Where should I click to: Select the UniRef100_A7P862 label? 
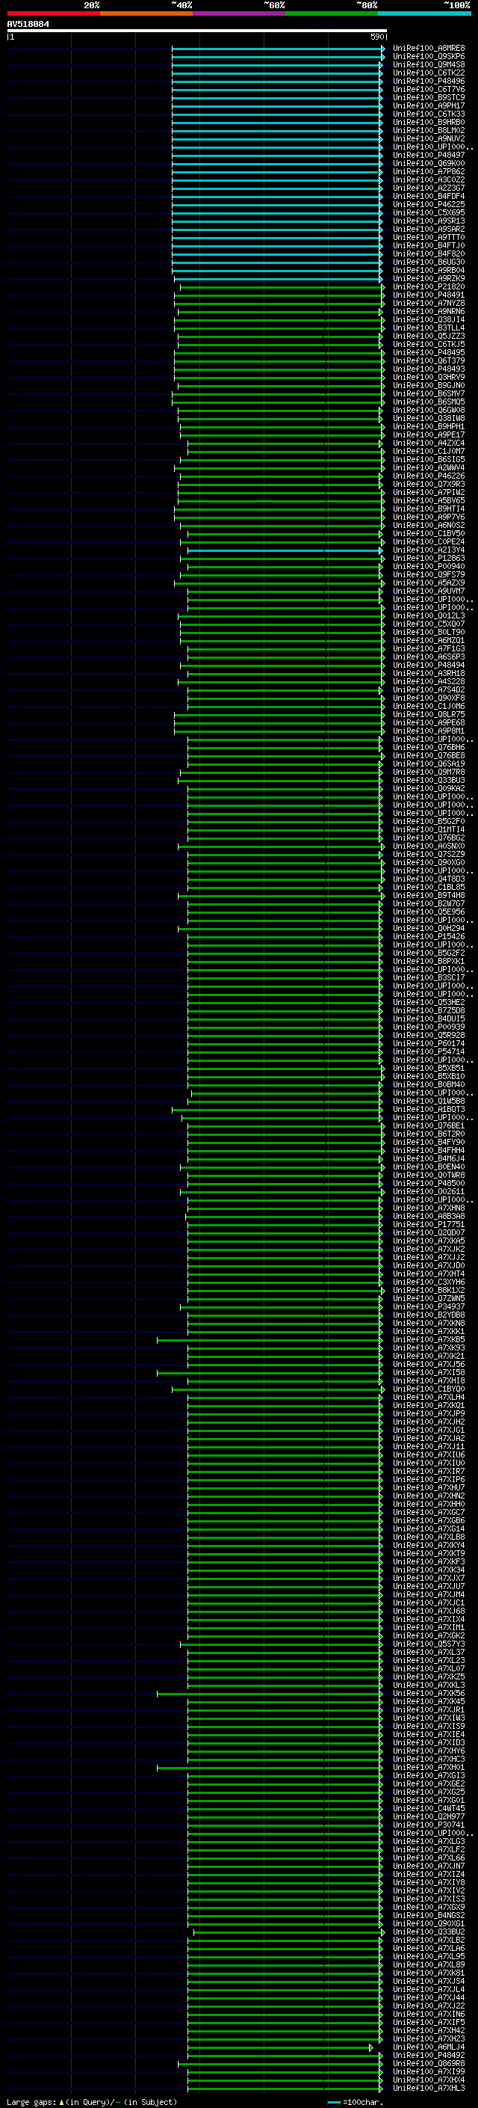[x=428, y=172]
